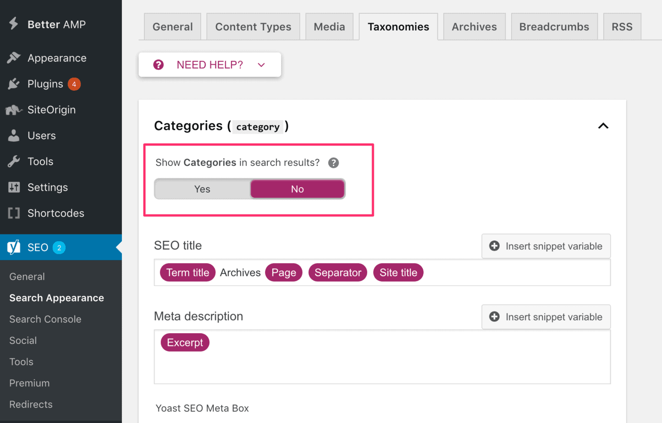Set Show Categories in search results to Yes
The height and width of the screenshot is (423, 662).
coord(202,189)
